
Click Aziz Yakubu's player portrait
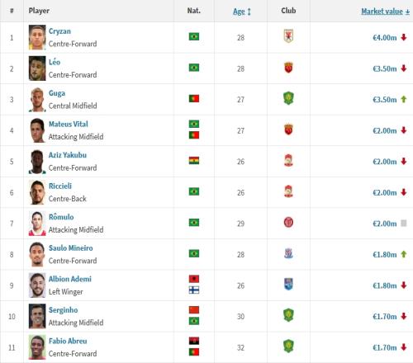point(37,162)
